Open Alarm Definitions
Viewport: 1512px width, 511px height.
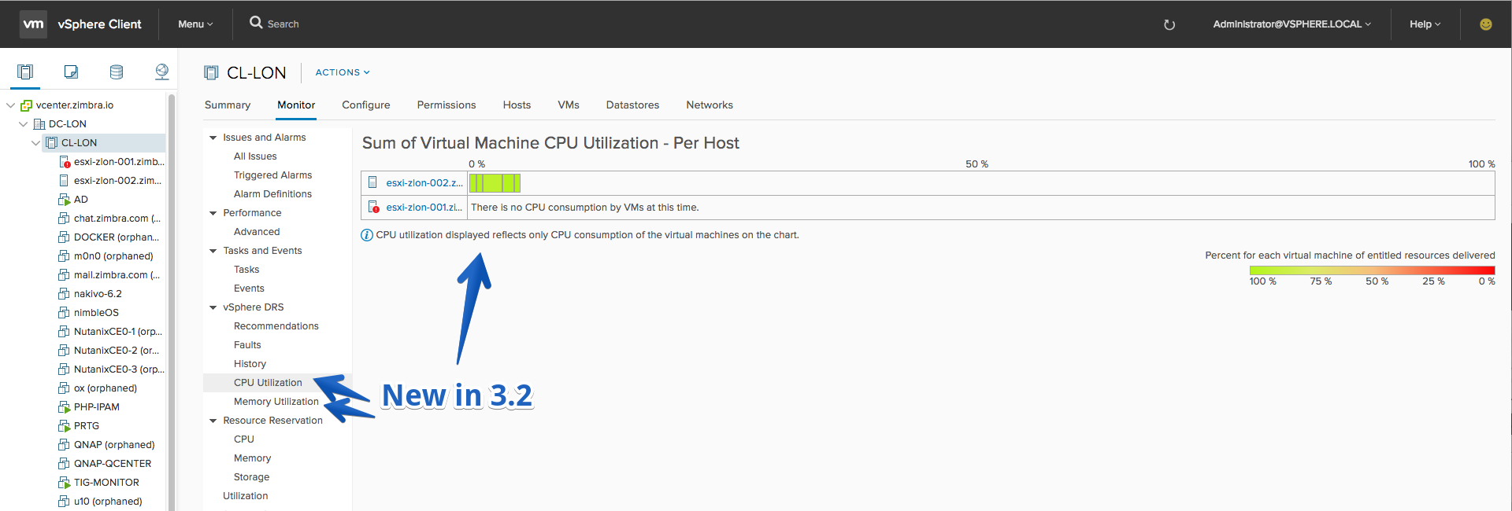272,194
